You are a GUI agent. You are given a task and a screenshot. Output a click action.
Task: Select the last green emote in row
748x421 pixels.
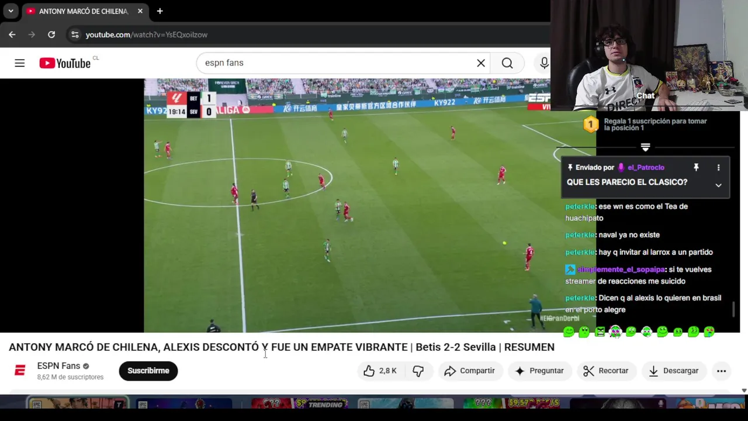pyautogui.click(x=709, y=332)
